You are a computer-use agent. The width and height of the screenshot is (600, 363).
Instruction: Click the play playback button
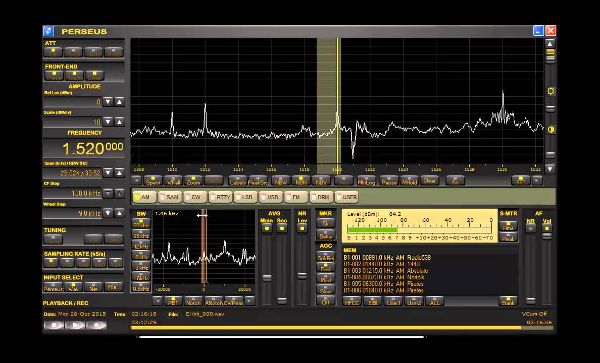(75, 325)
